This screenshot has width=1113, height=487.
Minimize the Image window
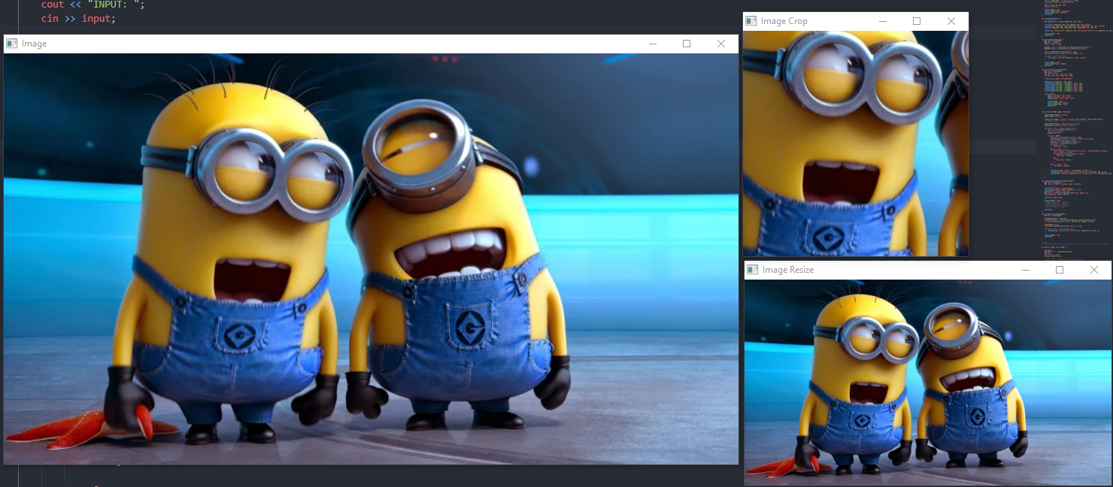tap(652, 44)
